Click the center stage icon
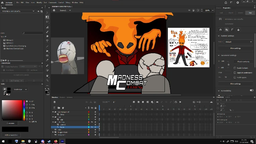This screenshot has width=256, height=144. [189, 10]
